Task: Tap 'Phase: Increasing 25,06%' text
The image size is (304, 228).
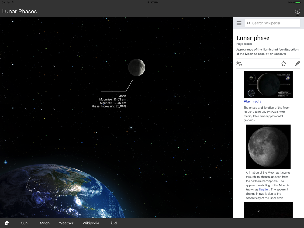Action: 109,106
